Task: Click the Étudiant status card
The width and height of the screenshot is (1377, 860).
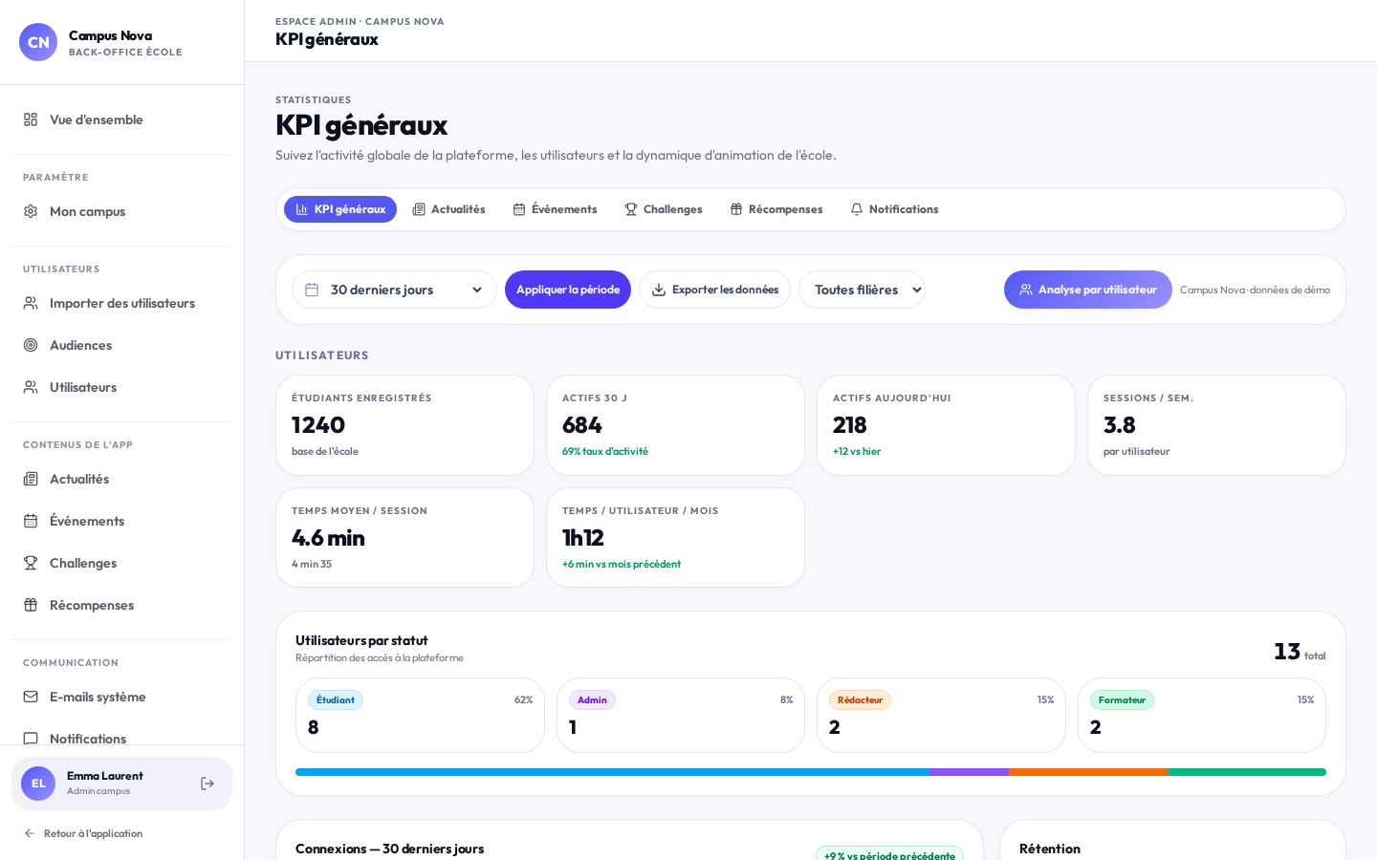Action: [x=420, y=715]
